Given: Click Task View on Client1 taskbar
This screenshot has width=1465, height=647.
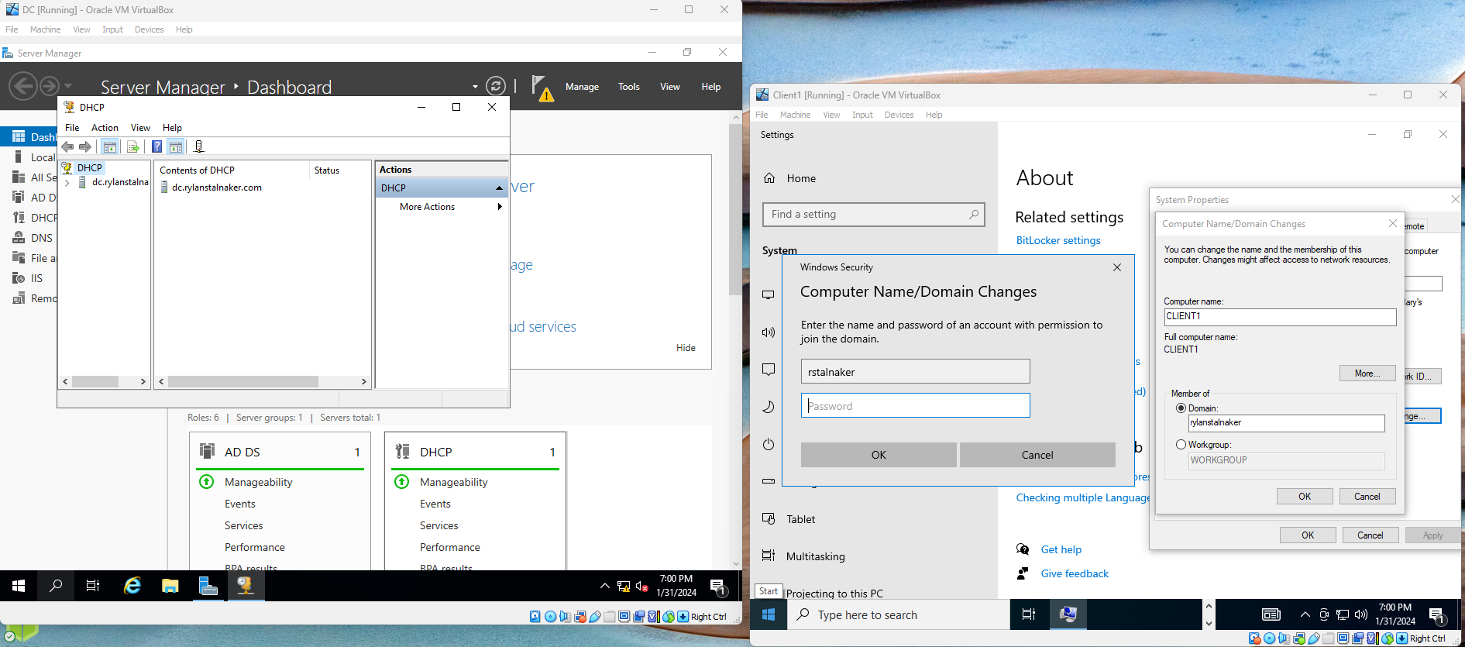Looking at the screenshot, I should (x=1029, y=614).
